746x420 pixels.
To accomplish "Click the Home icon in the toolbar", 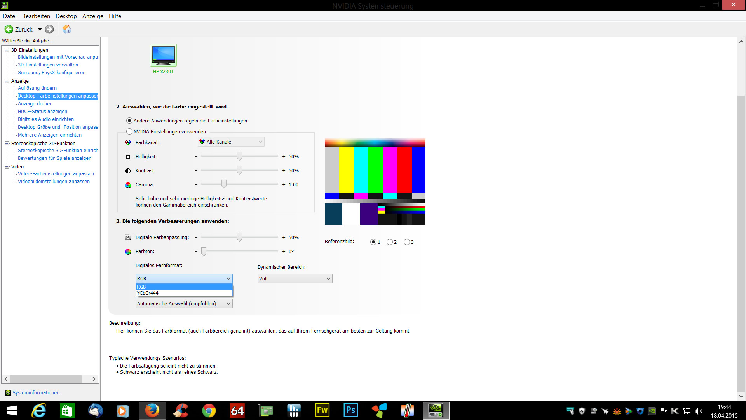I will (67, 29).
